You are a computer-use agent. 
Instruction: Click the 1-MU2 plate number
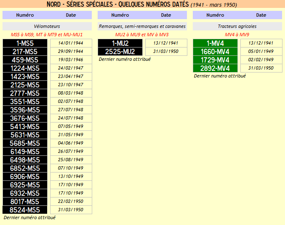[120, 43]
